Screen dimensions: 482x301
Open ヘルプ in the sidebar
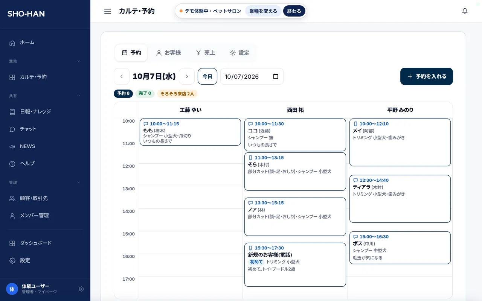point(45,164)
